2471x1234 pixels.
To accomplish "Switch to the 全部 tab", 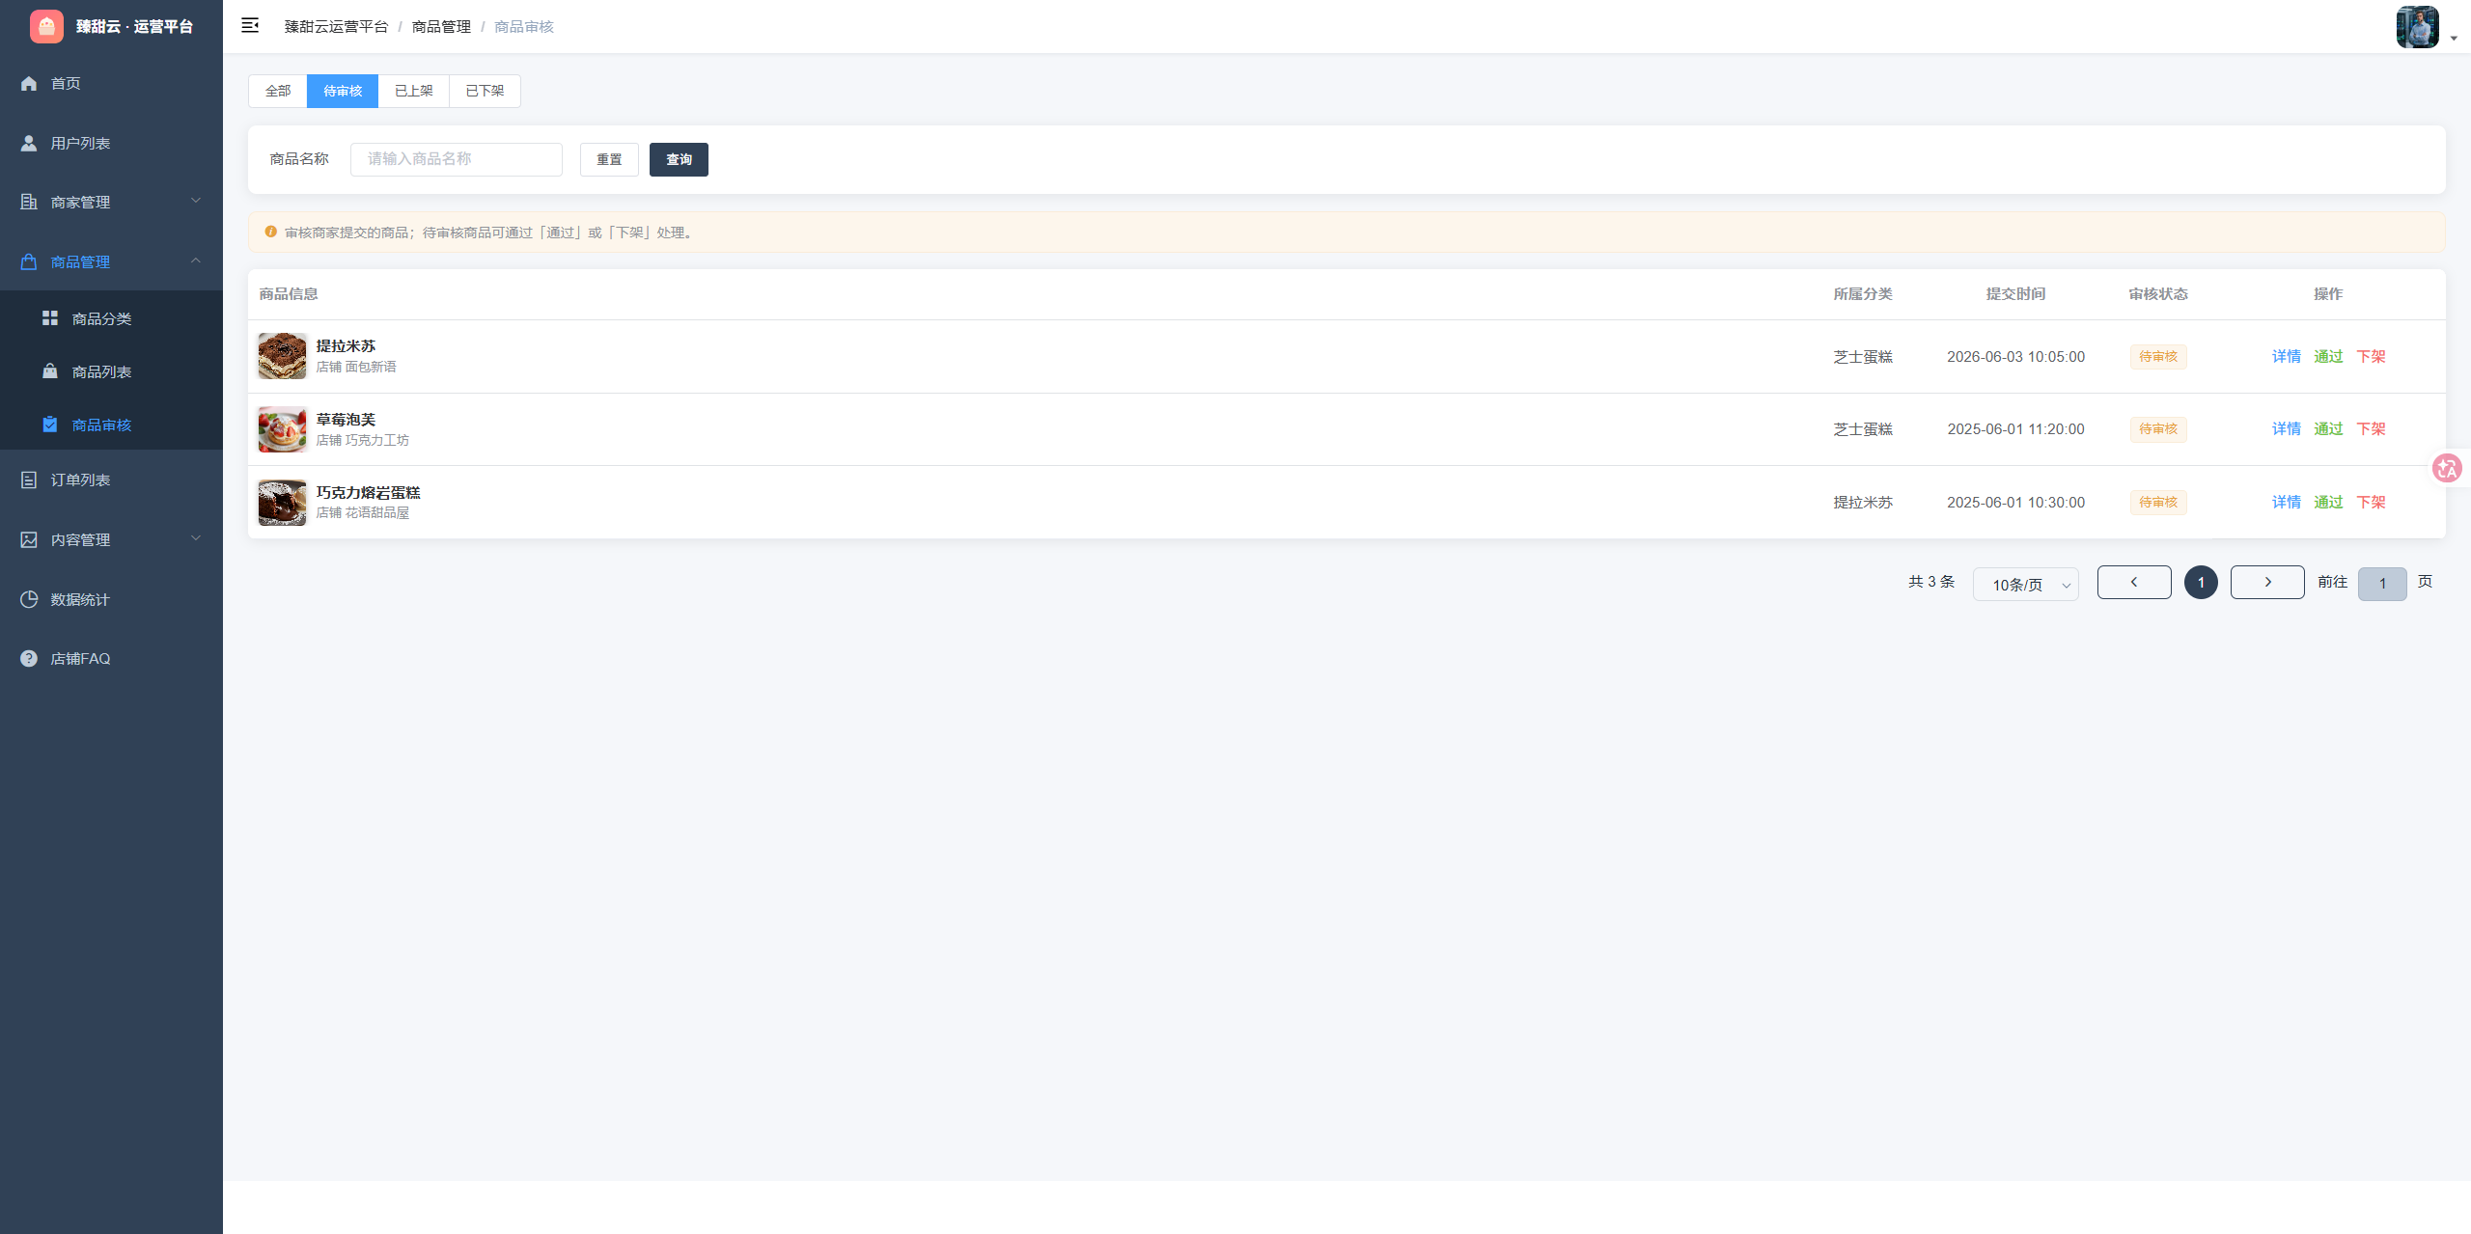I will 278,91.
